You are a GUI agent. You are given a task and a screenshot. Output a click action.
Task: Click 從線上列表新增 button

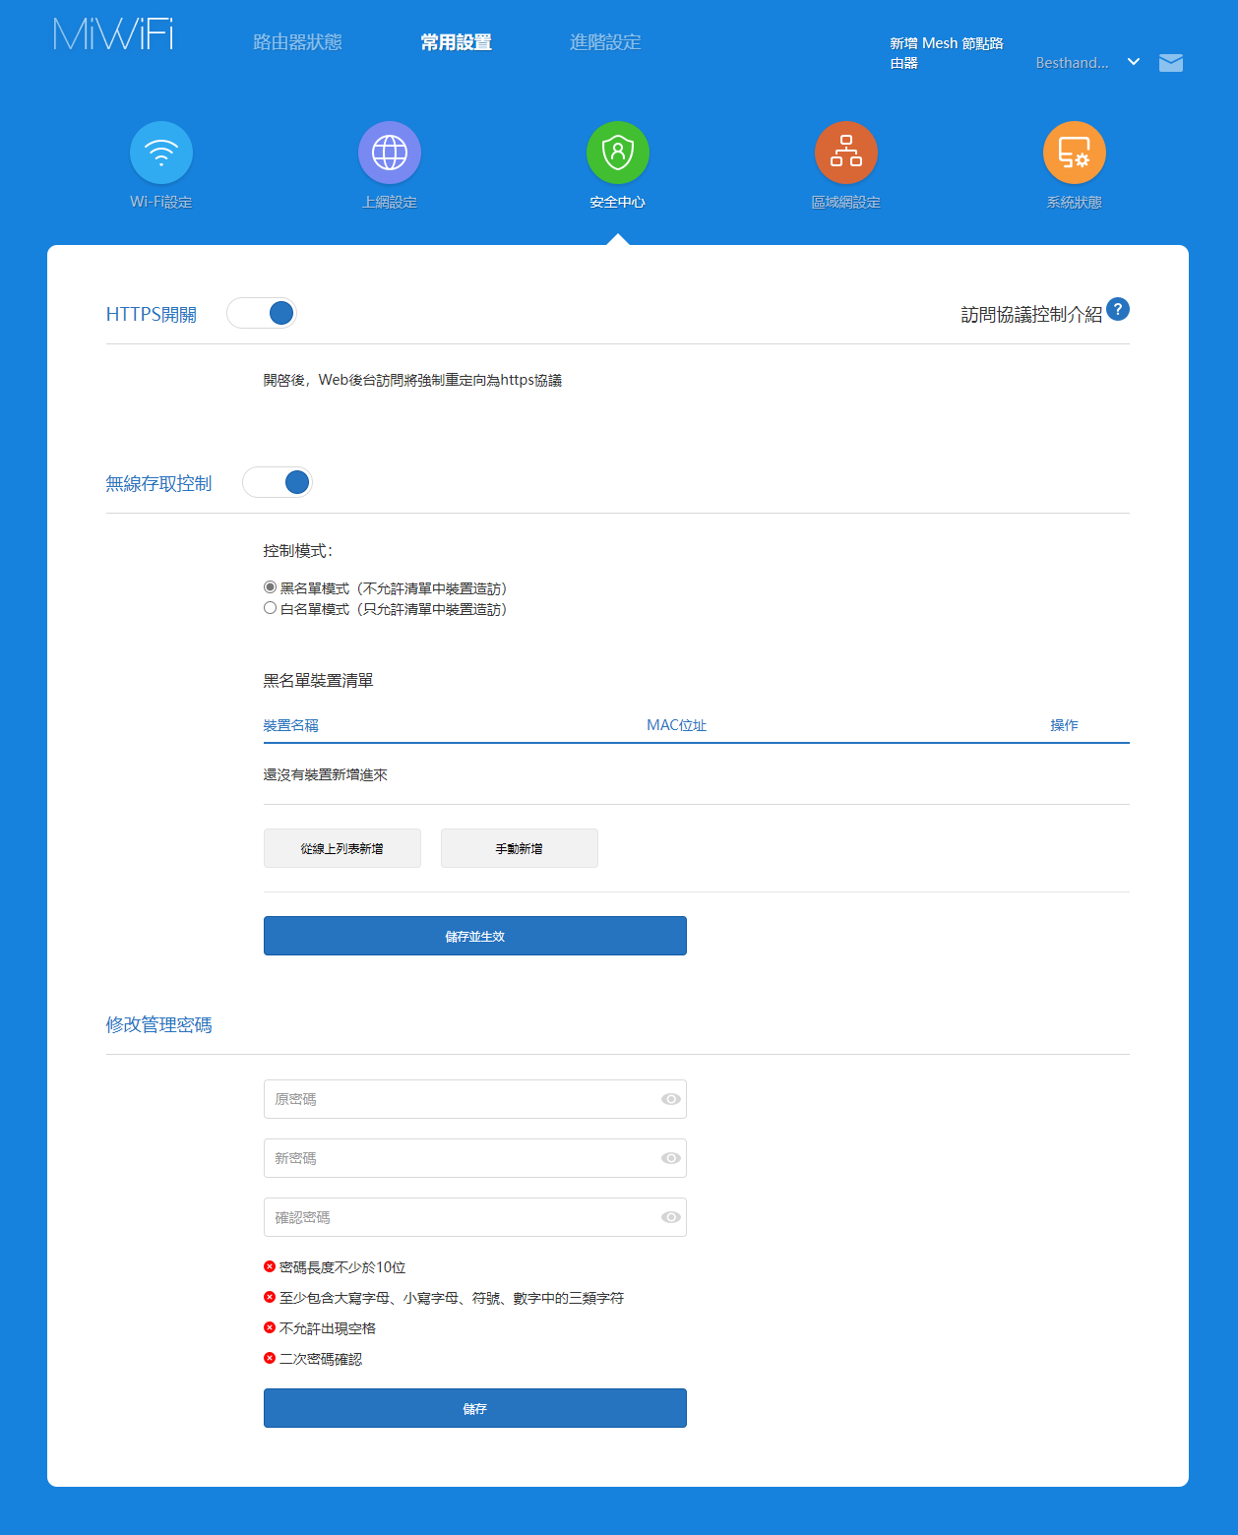(x=342, y=848)
